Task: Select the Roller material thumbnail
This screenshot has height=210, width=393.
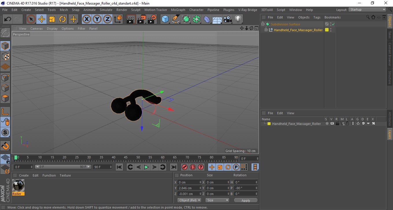Action: [x=18, y=185]
